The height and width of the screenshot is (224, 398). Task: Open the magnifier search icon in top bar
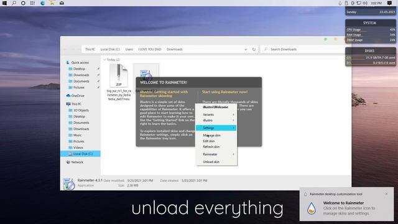(x=14, y=3)
